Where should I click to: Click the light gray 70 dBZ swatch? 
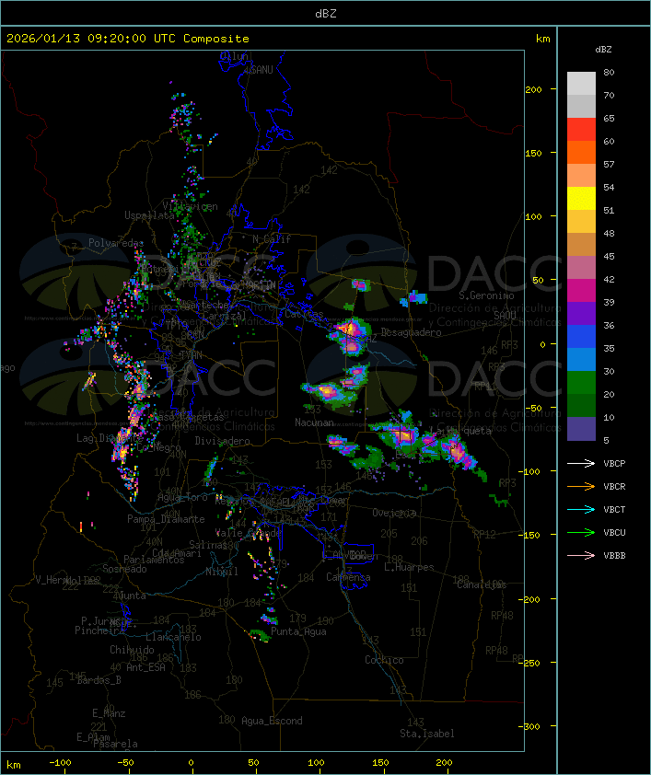581,84
